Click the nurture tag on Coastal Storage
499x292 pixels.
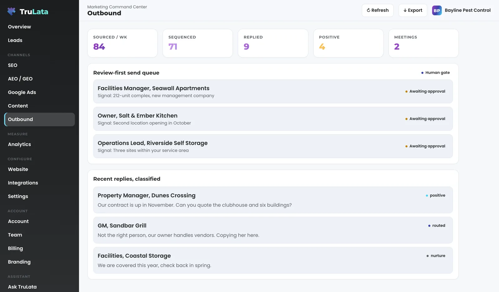[x=436, y=256]
